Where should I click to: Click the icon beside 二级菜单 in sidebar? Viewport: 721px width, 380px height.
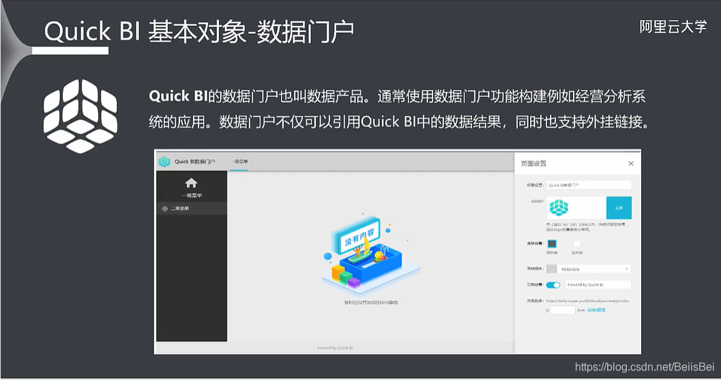point(165,209)
